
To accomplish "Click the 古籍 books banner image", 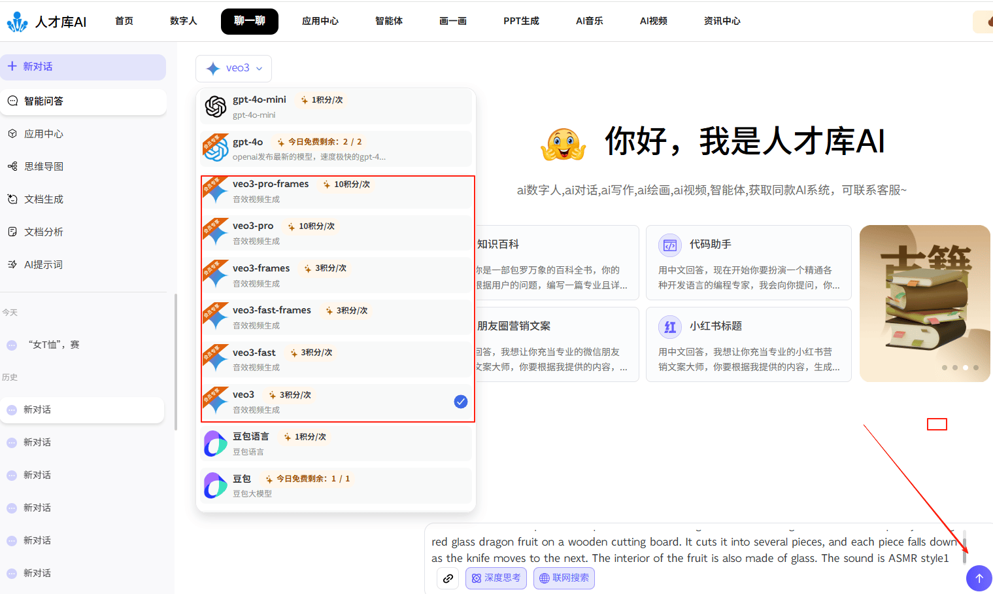I will tap(925, 304).
